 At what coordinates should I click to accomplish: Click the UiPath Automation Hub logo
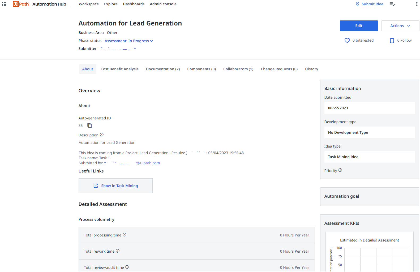[x=40, y=4]
